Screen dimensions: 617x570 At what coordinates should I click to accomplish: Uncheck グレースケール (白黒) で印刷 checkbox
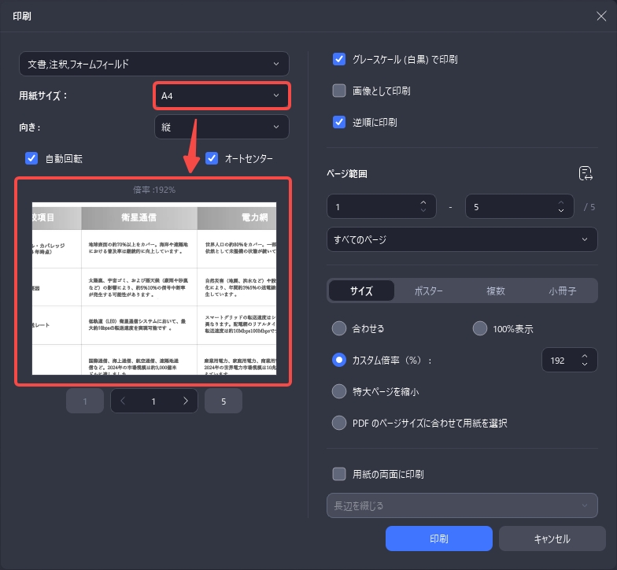click(339, 60)
